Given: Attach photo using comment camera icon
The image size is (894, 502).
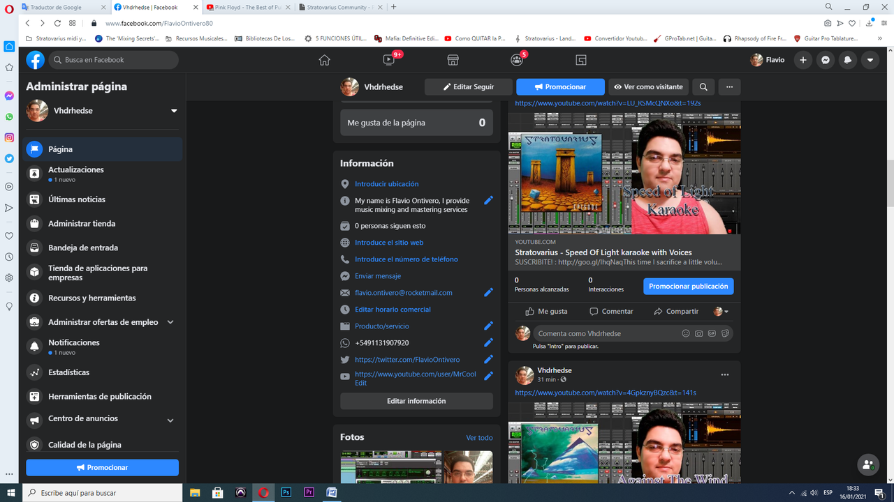Looking at the screenshot, I should point(698,333).
